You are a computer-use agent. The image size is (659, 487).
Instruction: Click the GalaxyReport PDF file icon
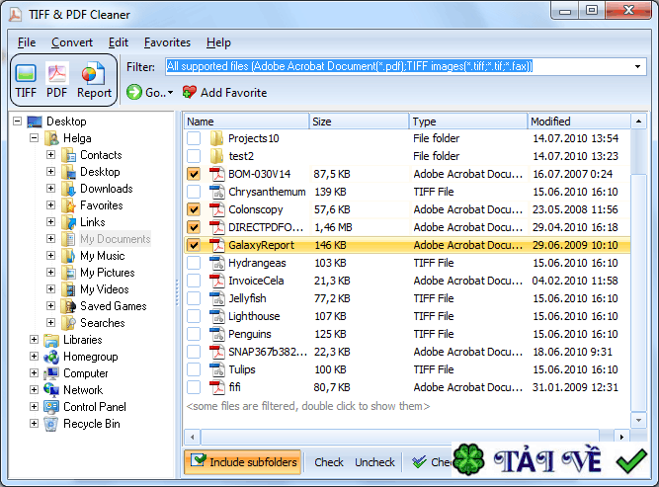click(216, 245)
